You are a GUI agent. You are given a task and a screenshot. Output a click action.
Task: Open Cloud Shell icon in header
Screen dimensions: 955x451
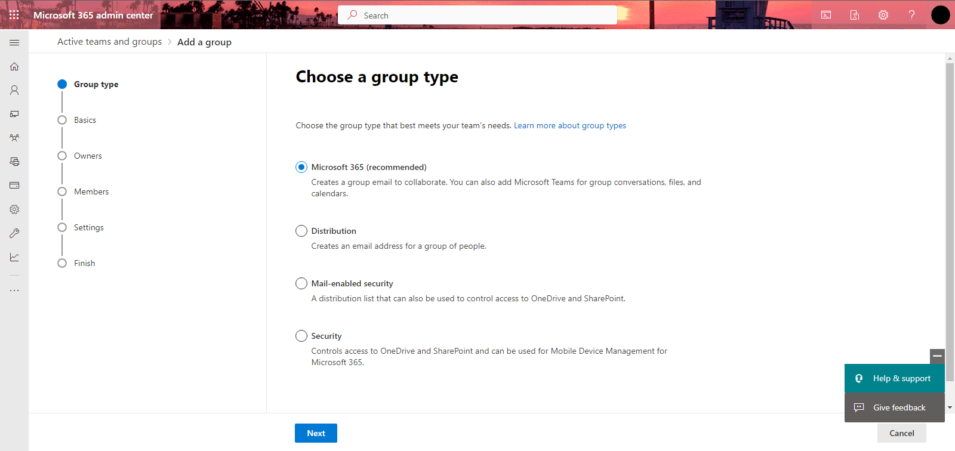826,15
